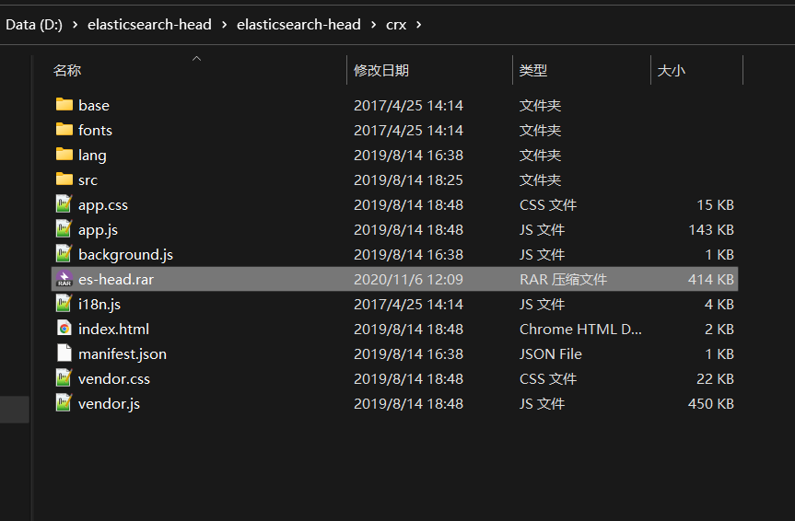Click the app.js file icon
Viewport: 795px width, 521px height.
[64, 228]
